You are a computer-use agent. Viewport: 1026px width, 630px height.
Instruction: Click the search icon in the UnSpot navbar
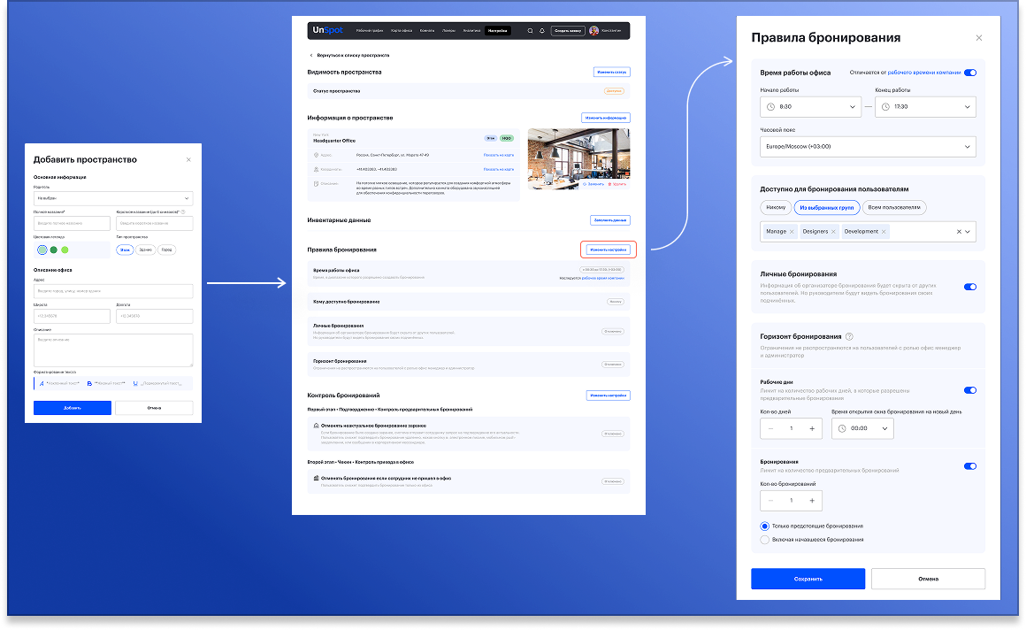click(x=531, y=31)
